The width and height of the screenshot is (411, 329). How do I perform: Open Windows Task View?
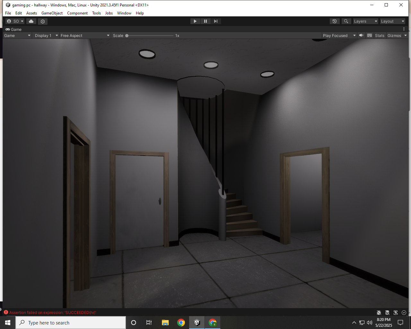149,323
